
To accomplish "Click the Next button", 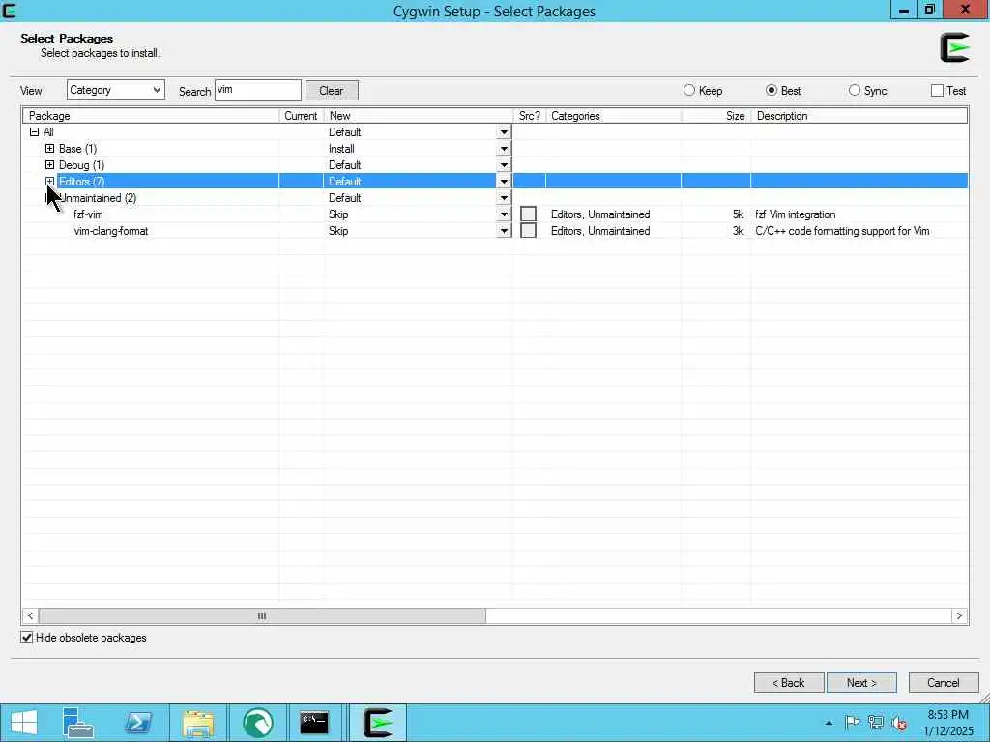I will click(x=861, y=683).
